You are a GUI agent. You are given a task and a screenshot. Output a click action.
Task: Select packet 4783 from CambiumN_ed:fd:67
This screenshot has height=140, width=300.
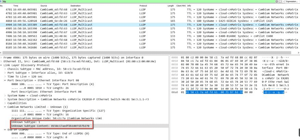150,17
